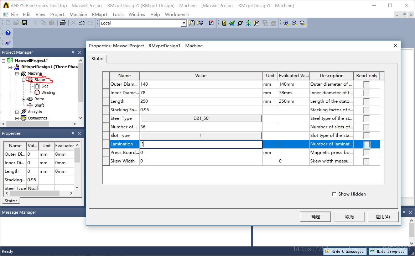Click the green figure icon left of zoom-in

pos(248,23)
